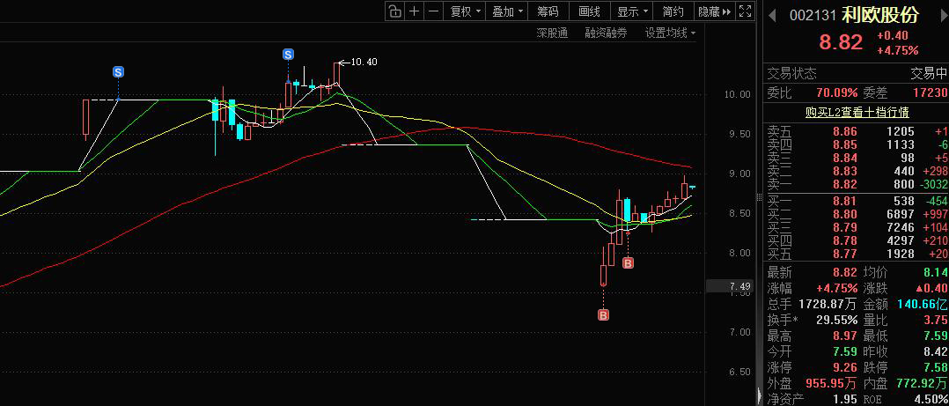949x406 pixels.
Task: Click side panel splitter handle
Action: pos(759,198)
